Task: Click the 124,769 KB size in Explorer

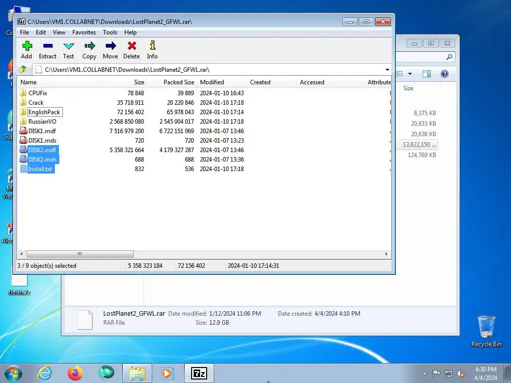Action: point(422,155)
